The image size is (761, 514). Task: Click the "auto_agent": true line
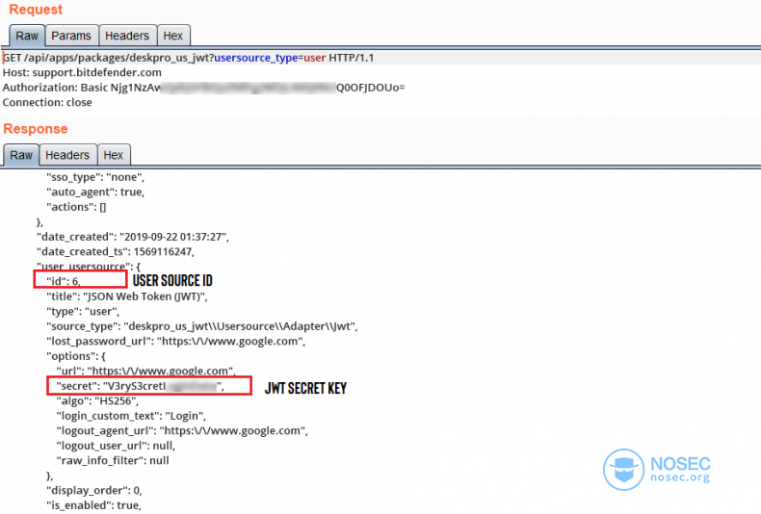tap(95, 192)
